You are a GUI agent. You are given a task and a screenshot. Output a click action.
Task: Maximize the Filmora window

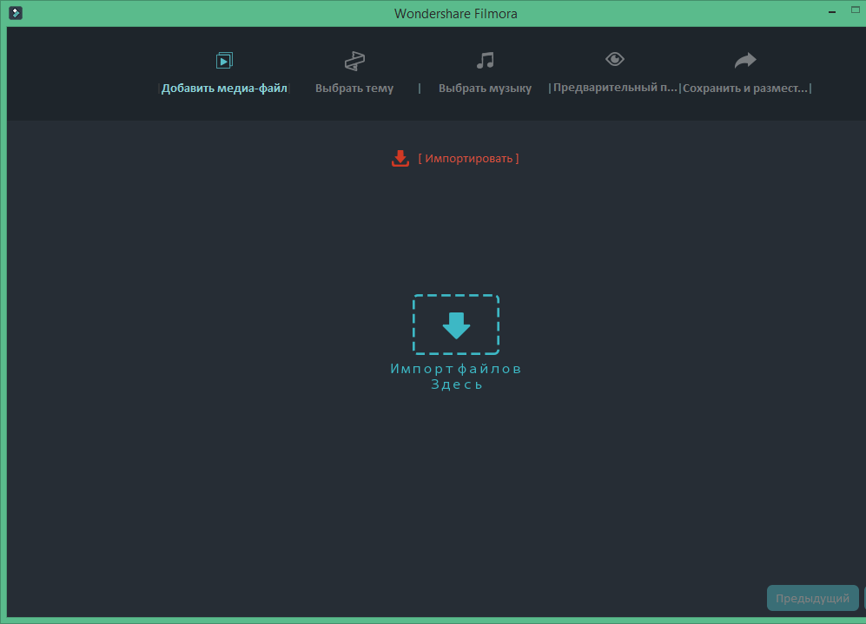click(854, 10)
